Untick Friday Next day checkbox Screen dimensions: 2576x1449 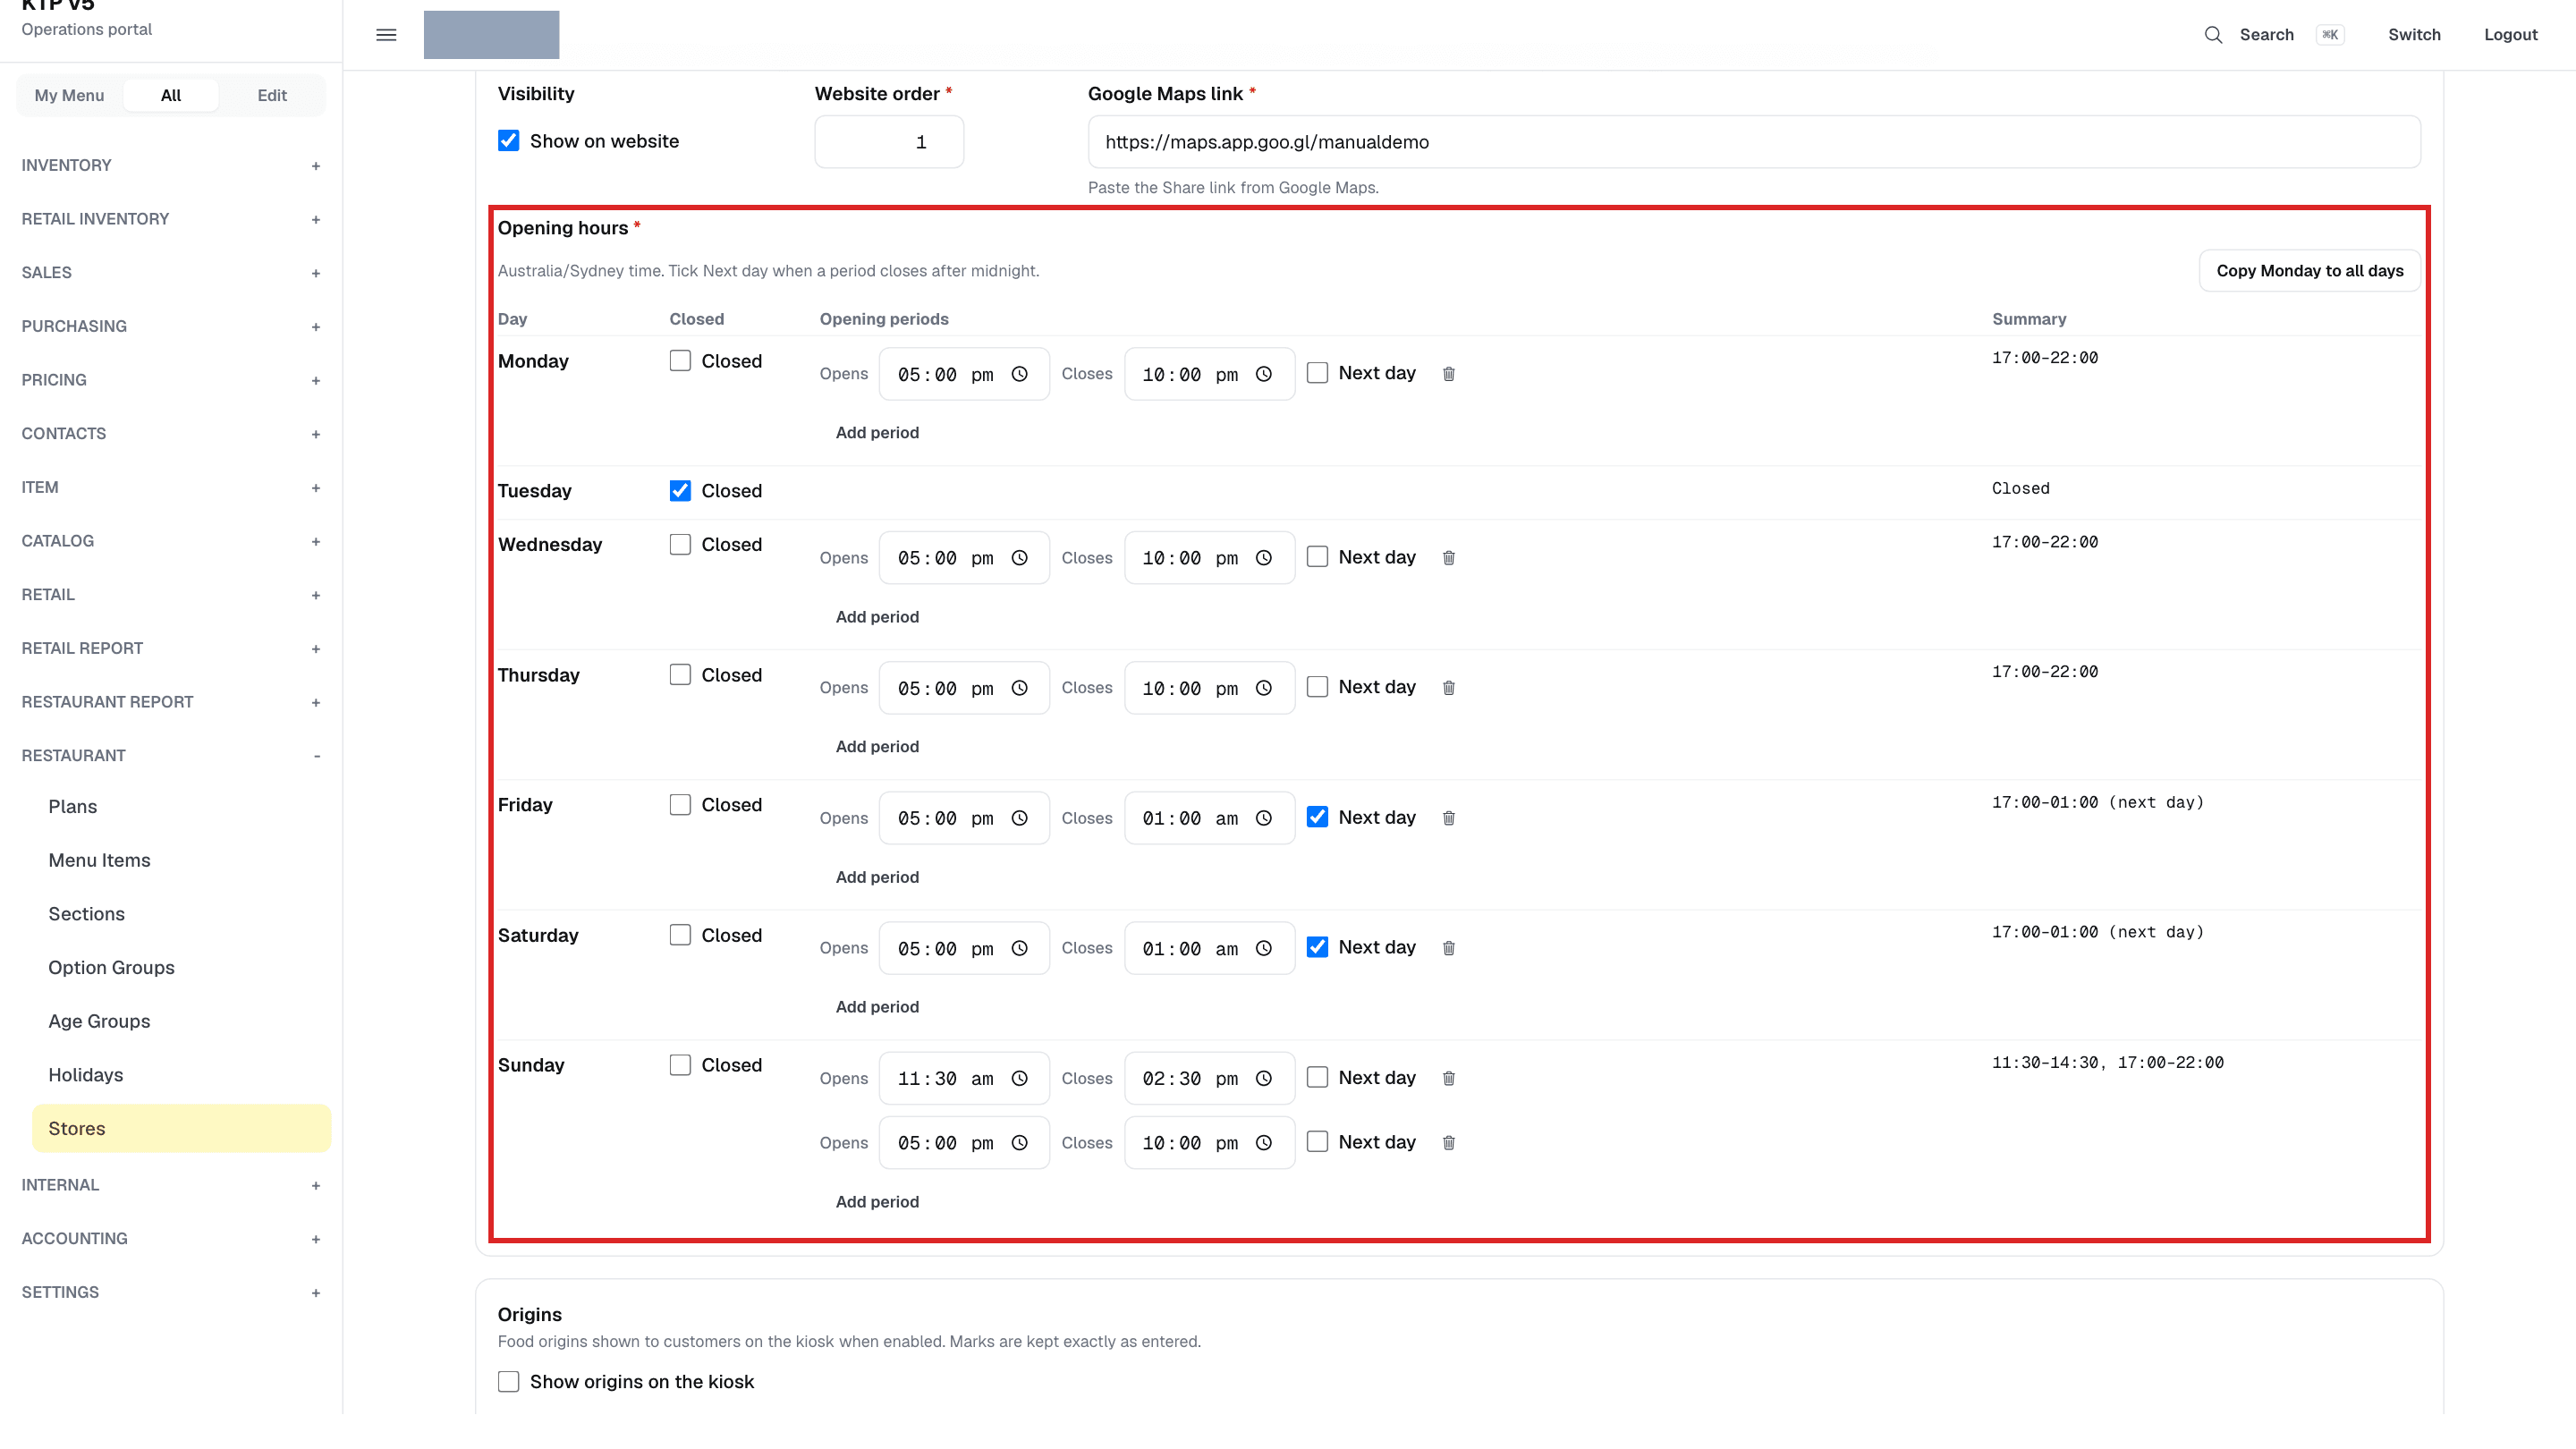pos(1317,817)
